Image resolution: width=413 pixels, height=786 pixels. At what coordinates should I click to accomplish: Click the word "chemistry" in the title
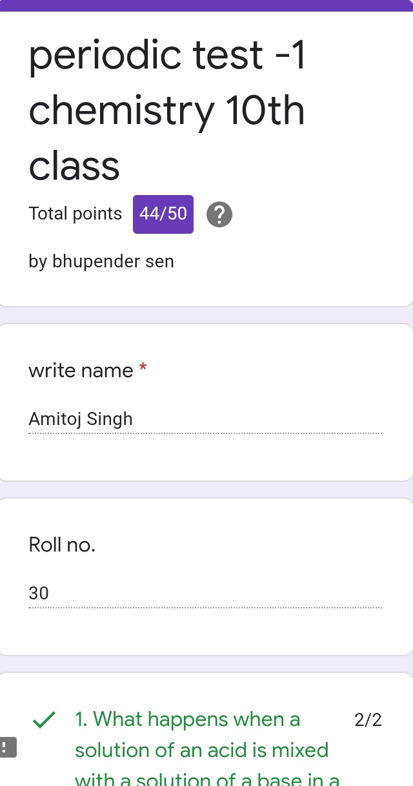click(122, 112)
